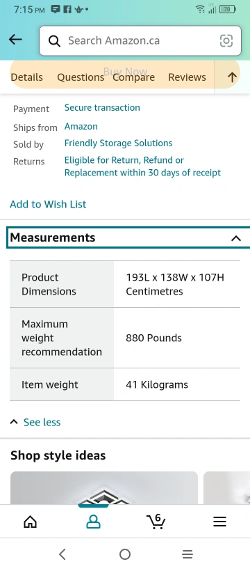
Task: Switch to the Questions tab
Action: coord(81,77)
